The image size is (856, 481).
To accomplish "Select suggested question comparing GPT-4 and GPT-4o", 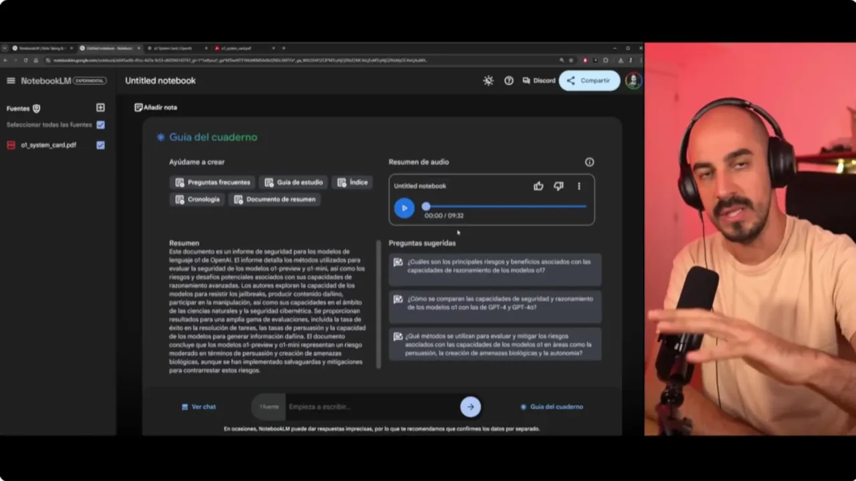I will tap(495, 307).
